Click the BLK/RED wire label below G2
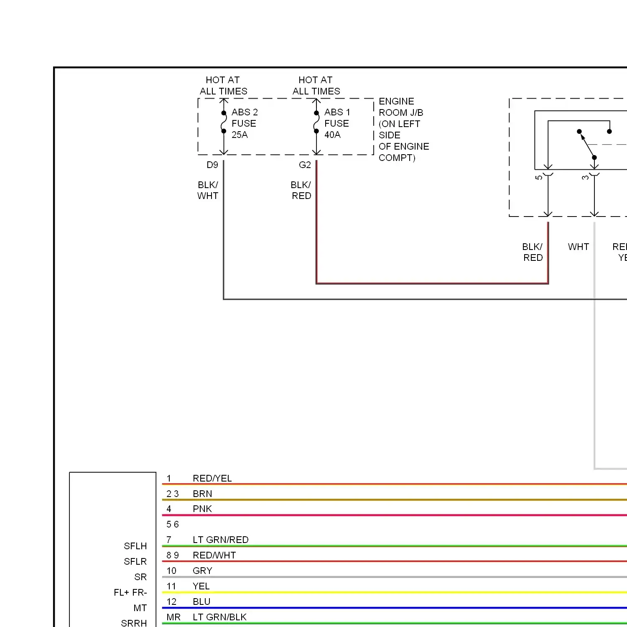627x627 pixels. tap(301, 190)
